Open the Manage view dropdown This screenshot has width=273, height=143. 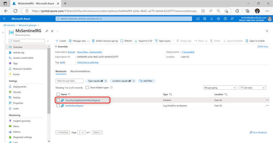click(79, 41)
